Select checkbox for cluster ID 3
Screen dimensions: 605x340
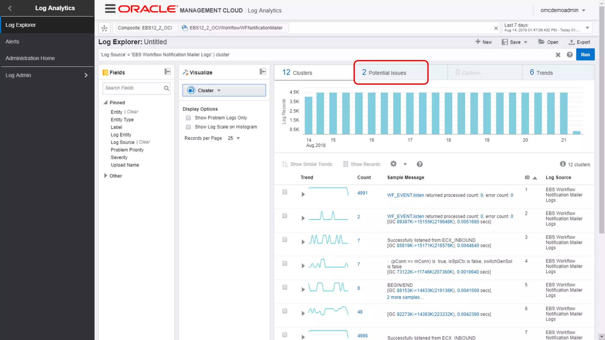pyautogui.click(x=285, y=240)
